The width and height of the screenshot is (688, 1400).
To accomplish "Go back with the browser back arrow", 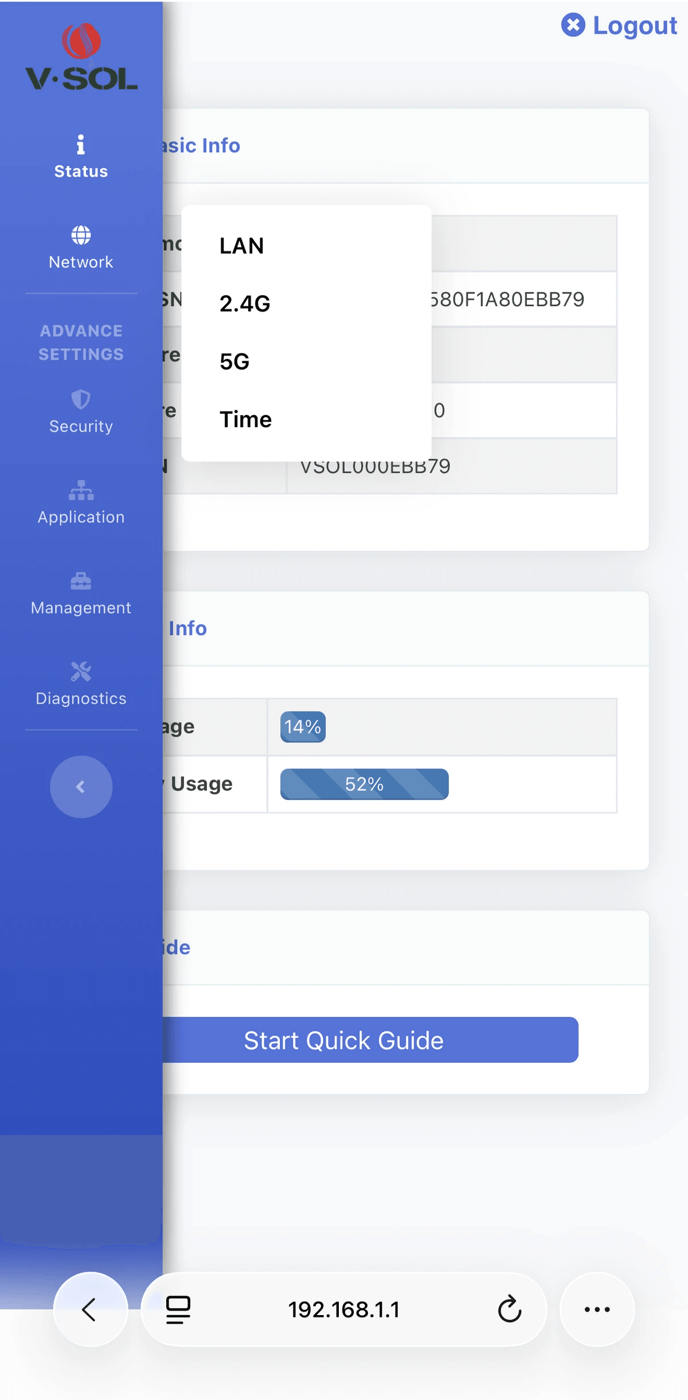I will (90, 1309).
